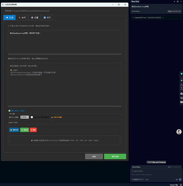Click the green submit feedback button
The height and width of the screenshot is (186, 183).
(115, 157)
